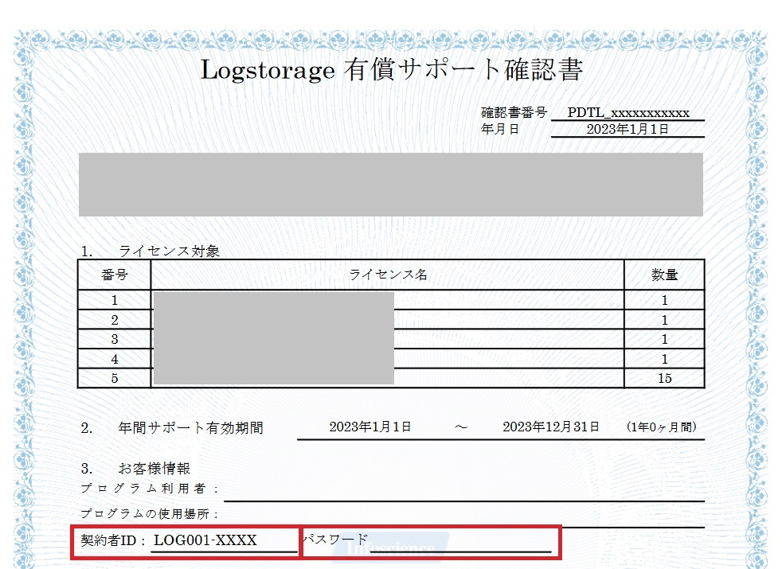The height and width of the screenshot is (569, 782).
Task: Select the support period start date field
Action: pyautogui.click(x=370, y=427)
